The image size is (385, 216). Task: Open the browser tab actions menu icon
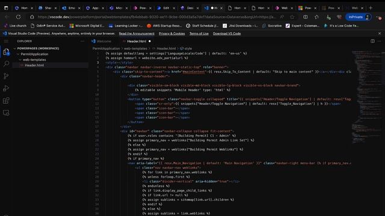6,8
